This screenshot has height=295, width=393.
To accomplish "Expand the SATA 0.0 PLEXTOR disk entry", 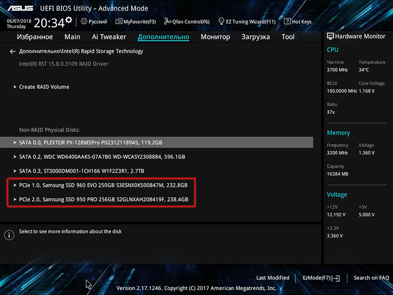I will click(156, 143).
